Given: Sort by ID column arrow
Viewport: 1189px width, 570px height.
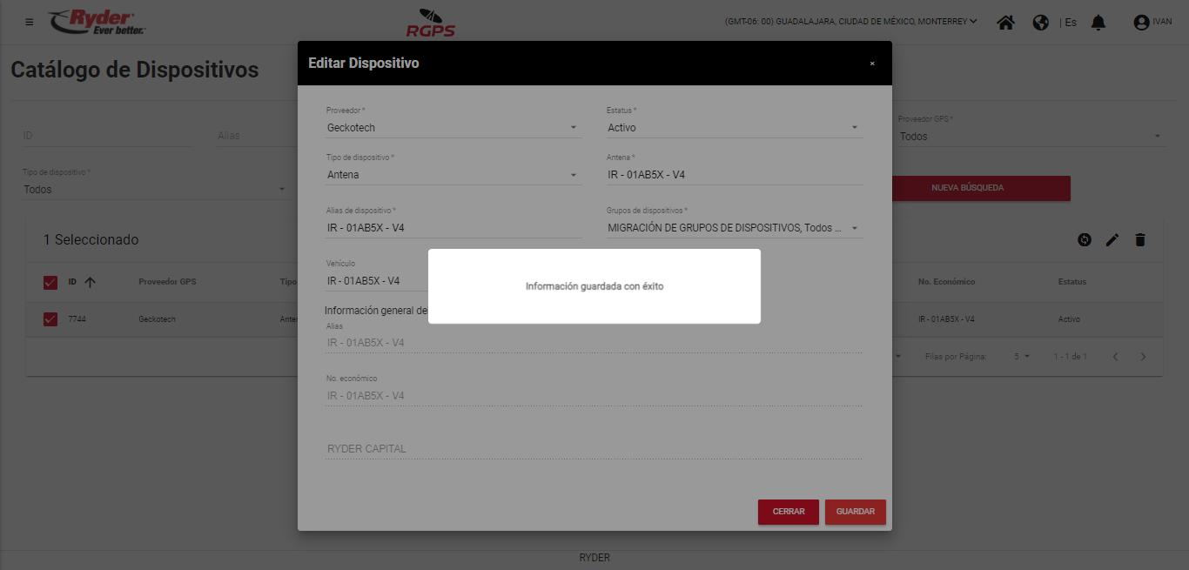Looking at the screenshot, I should coord(90,282).
